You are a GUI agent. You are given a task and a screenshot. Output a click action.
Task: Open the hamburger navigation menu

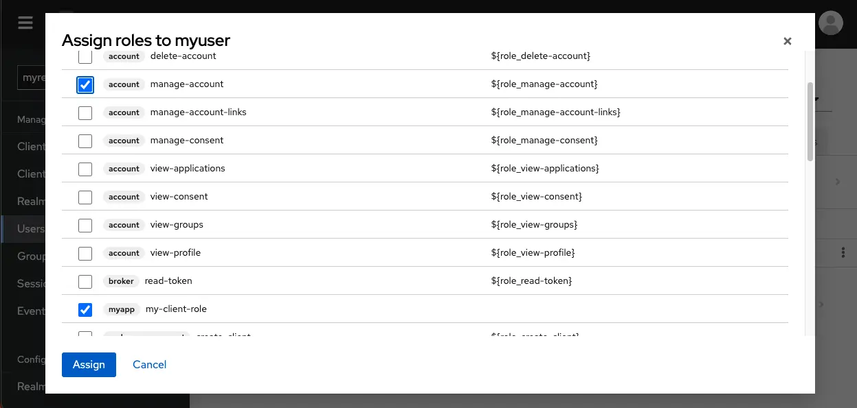[x=25, y=22]
